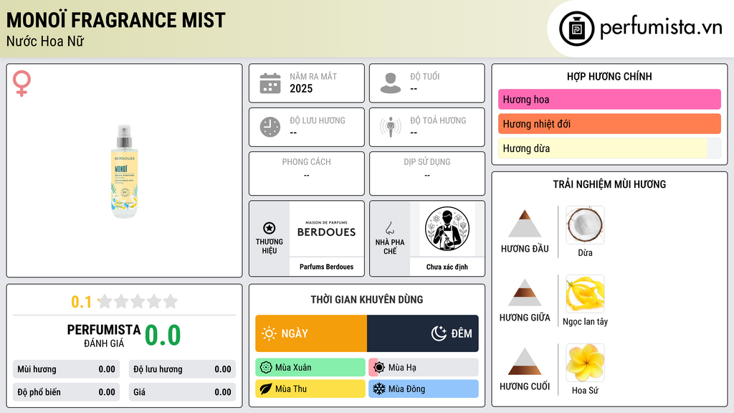Click the person icon beside Độ tuổi
734x413 pixels.
tap(391, 83)
